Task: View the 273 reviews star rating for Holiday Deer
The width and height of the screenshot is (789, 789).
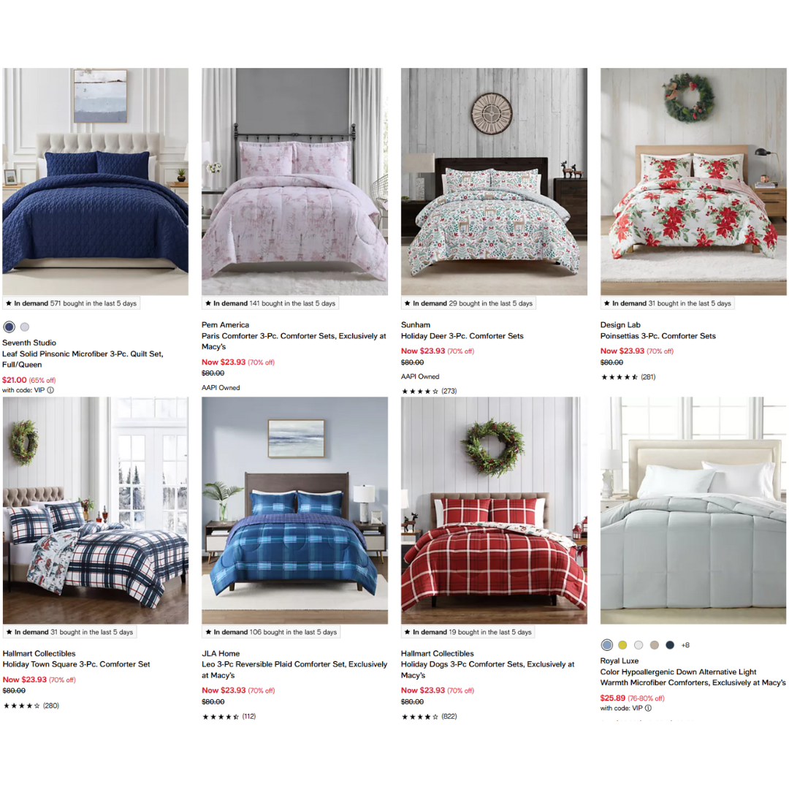Action: [430, 391]
